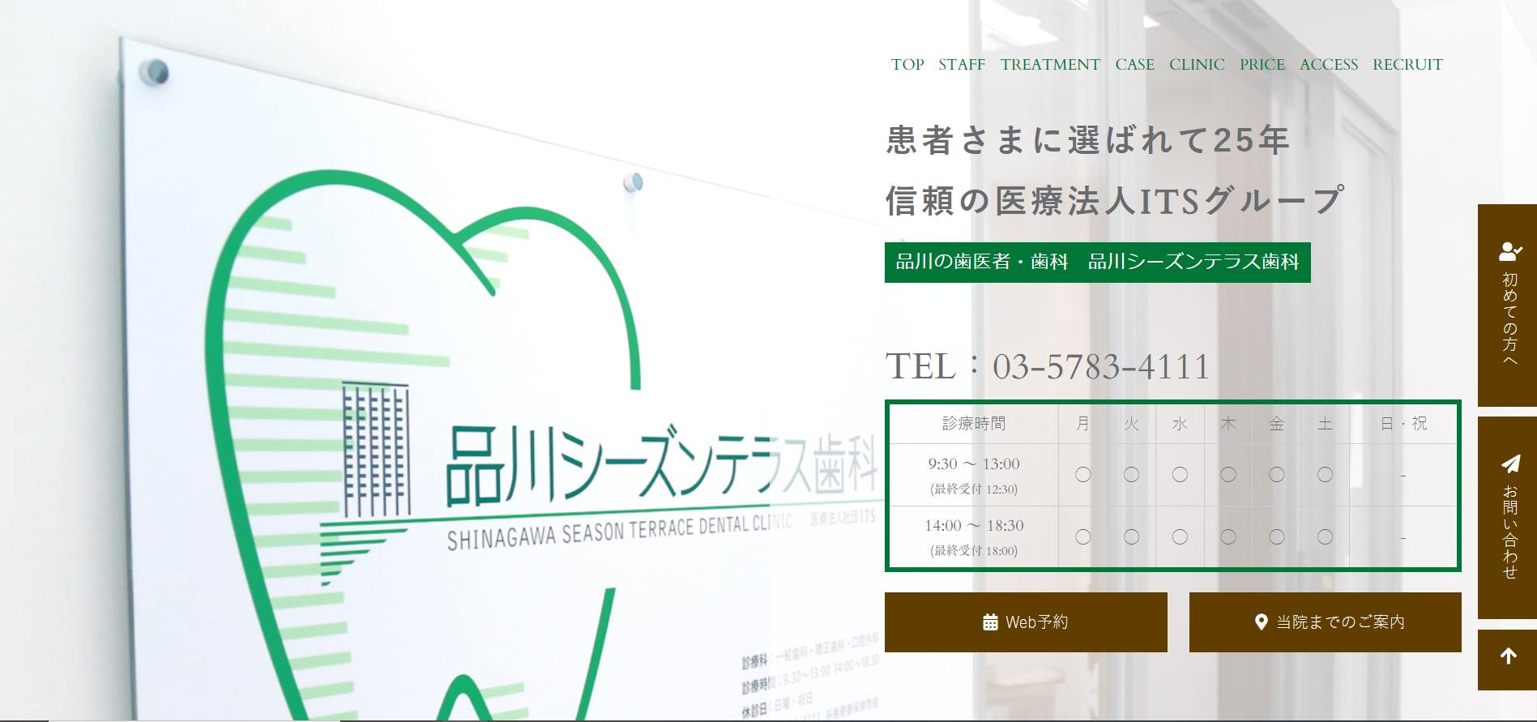The image size is (1537, 722).
Task: Go to the ACCESS page
Action: tap(1329, 65)
